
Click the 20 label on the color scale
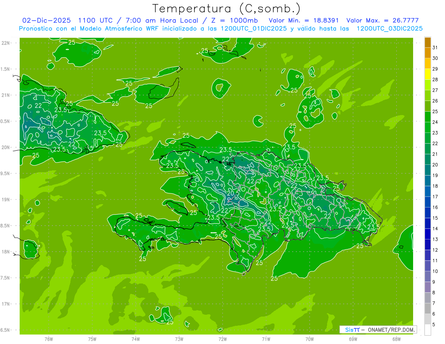[x=435, y=165]
